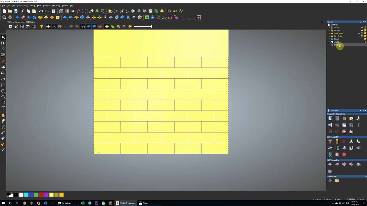Cut the selection with scissors icon

click(x=23, y=11)
